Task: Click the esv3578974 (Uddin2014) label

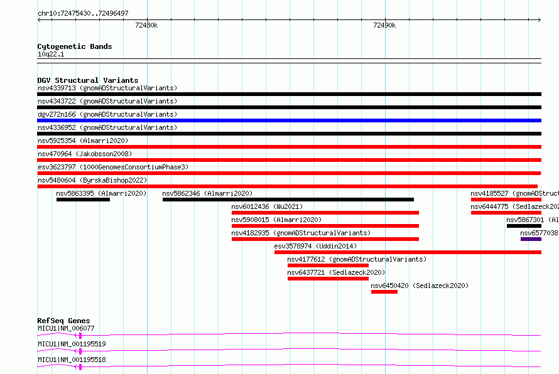Action: (315, 246)
